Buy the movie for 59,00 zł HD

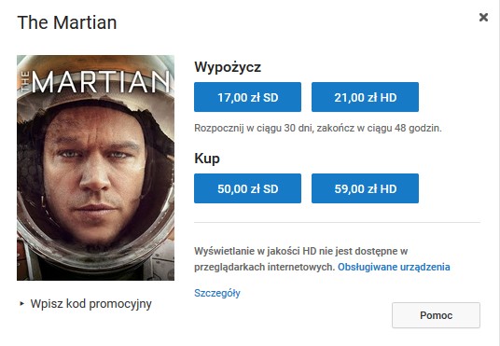click(x=365, y=188)
